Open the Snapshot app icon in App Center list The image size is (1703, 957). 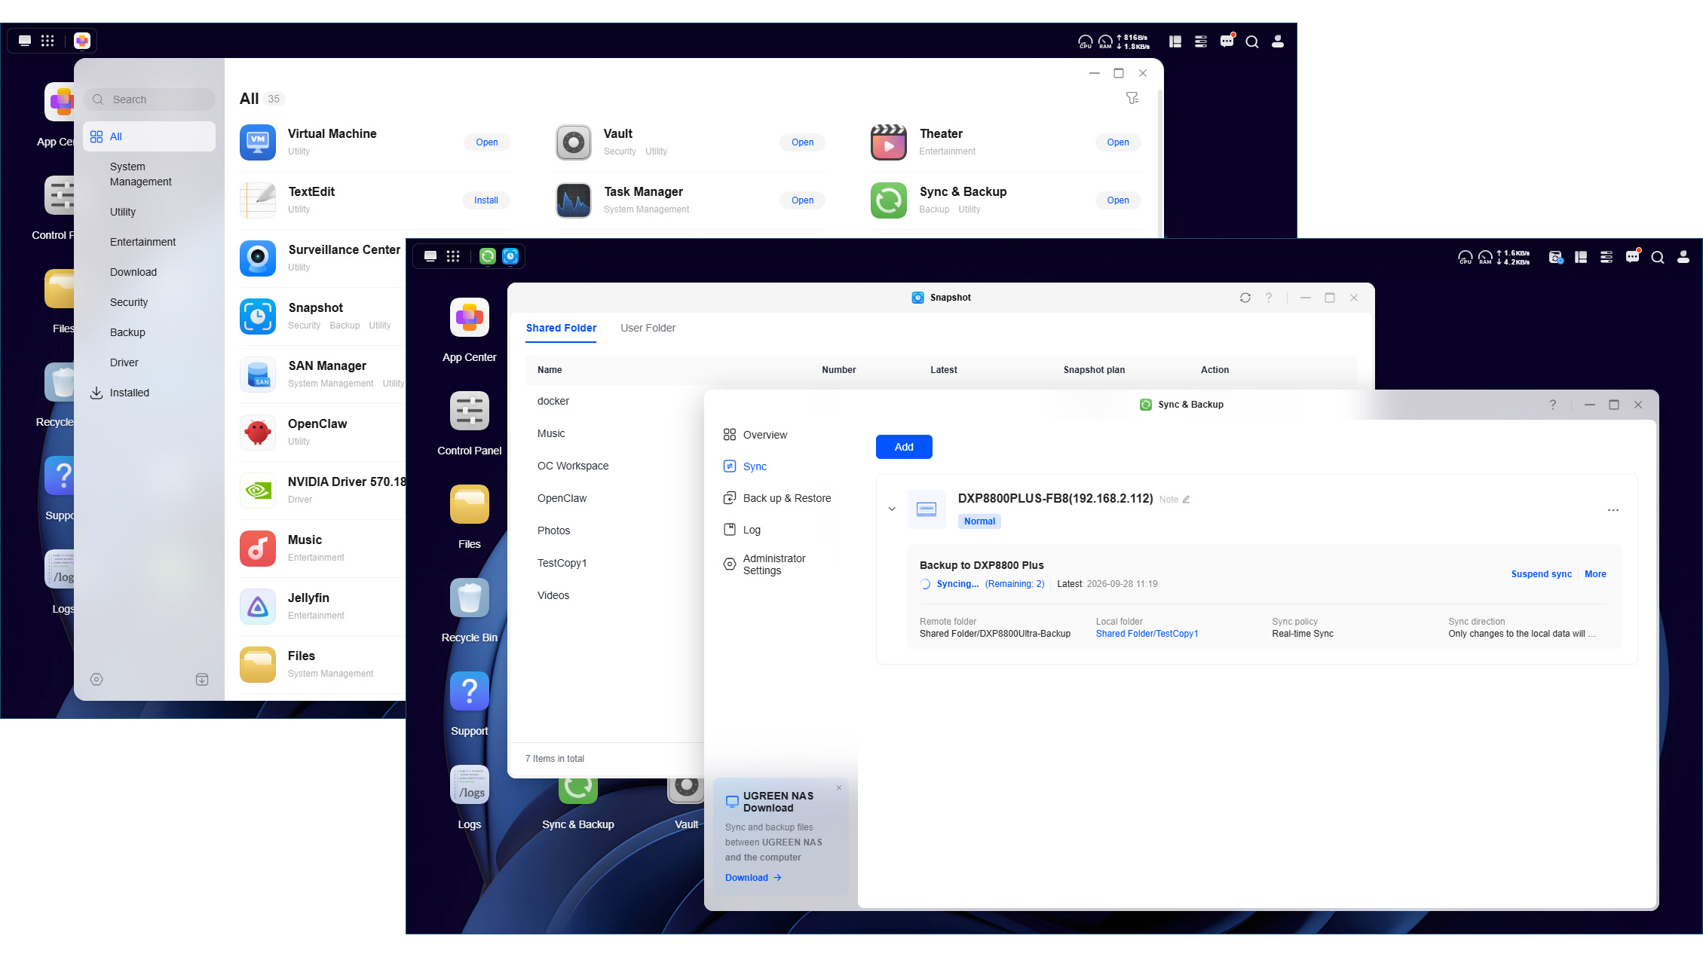(258, 316)
